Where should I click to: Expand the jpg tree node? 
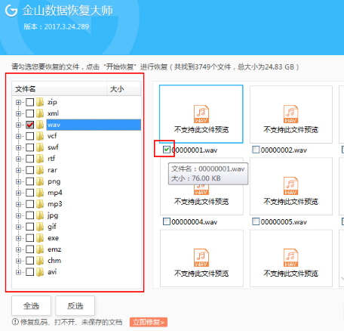[x=18, y=215]
